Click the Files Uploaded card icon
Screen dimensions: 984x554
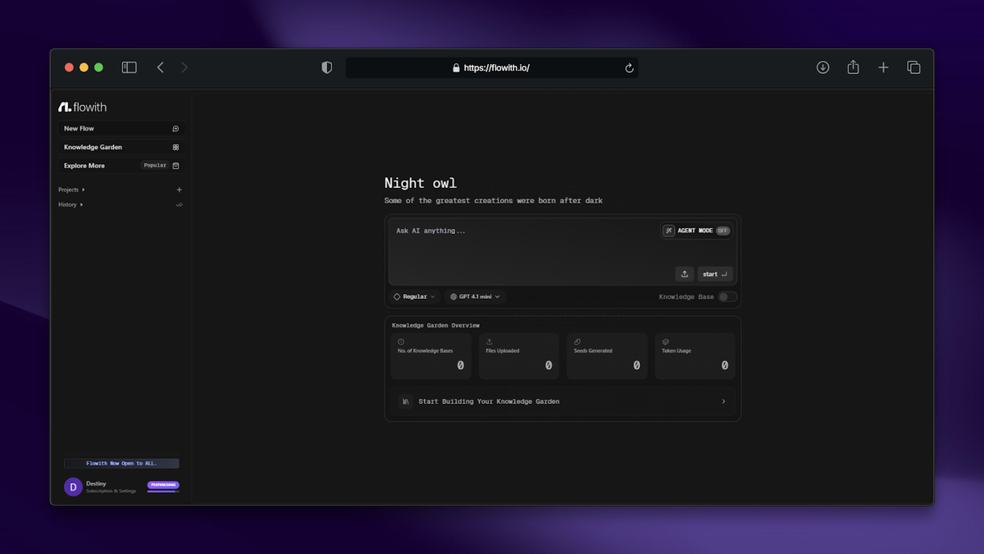(x=490, y=341)
